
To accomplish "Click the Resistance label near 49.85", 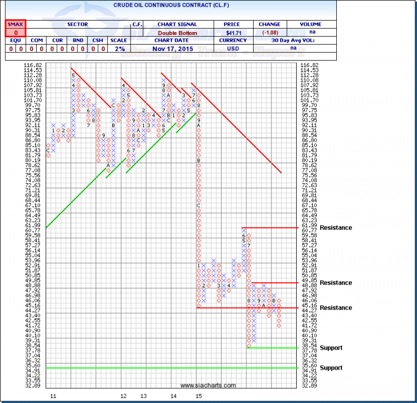I will point(336,283).
